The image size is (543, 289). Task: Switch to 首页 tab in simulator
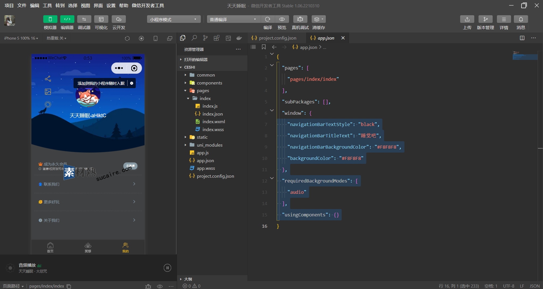(x=50, y=247)
